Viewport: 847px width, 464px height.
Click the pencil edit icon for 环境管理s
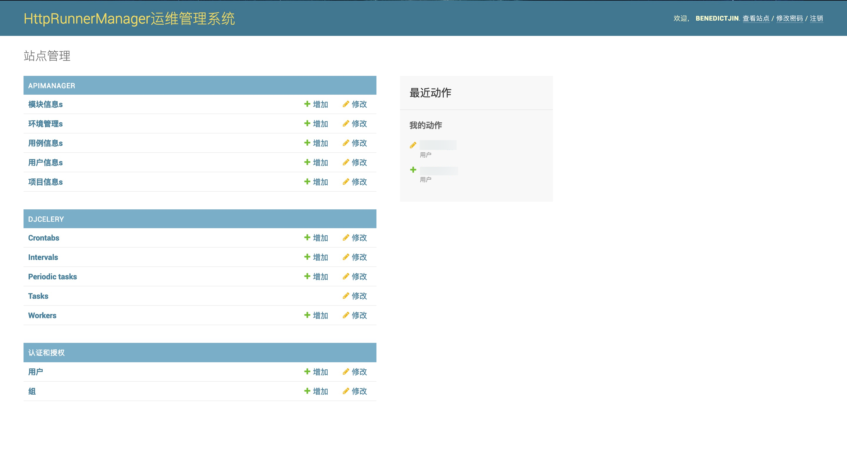(x=346, y=123)
